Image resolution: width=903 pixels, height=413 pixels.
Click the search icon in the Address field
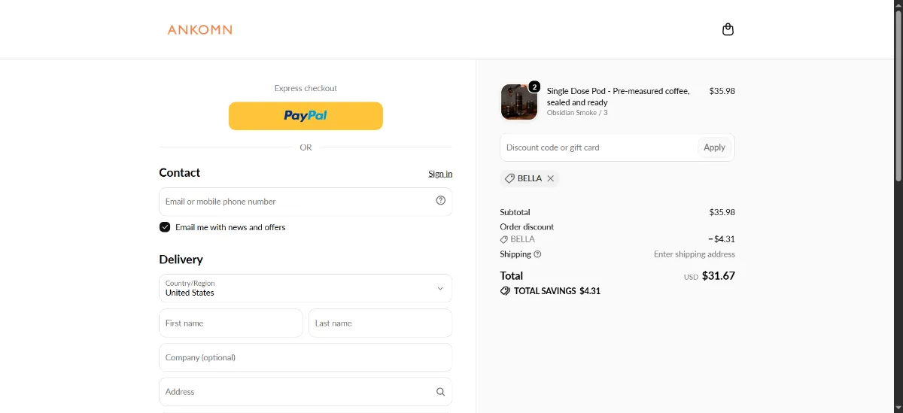[x=441, y=392]
